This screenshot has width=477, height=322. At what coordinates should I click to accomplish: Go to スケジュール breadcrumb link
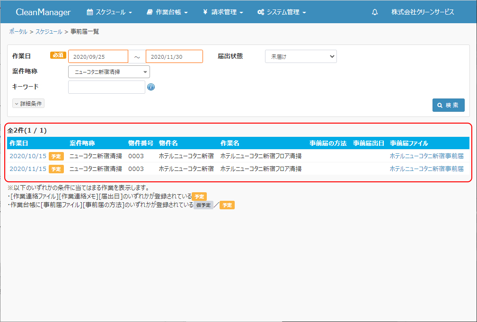coord(49,32)
